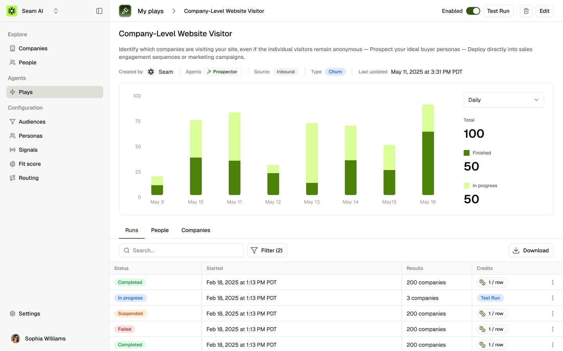563x351 pixels.
Task: Open Settings in the sidebar
Action: [x=29, y=314]
